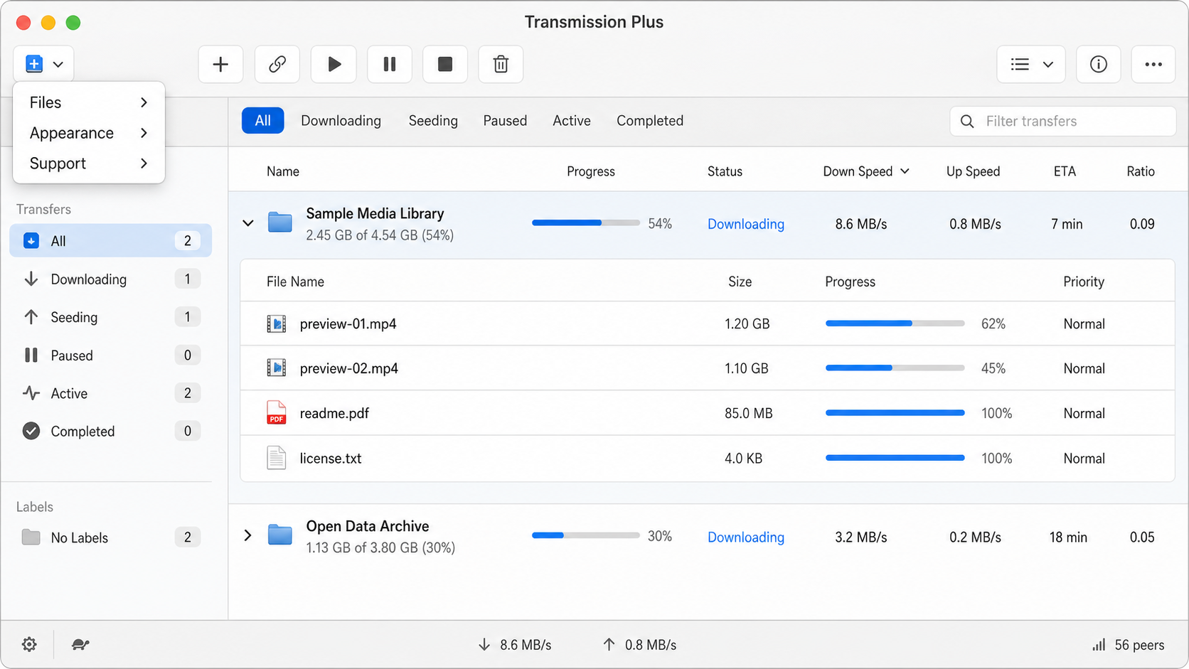Expand the Files submenu

tap(89, 102)
